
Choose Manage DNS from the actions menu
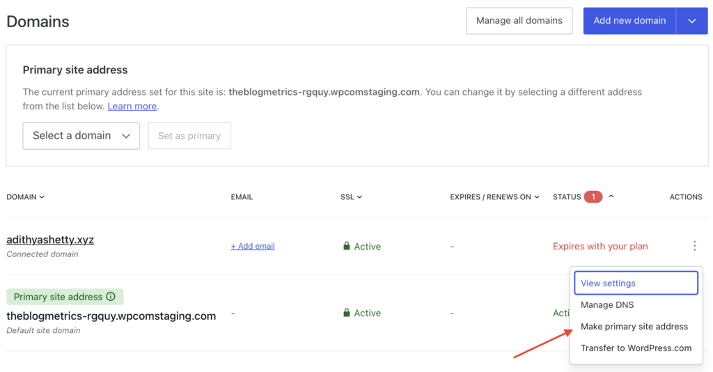(607, 304)
